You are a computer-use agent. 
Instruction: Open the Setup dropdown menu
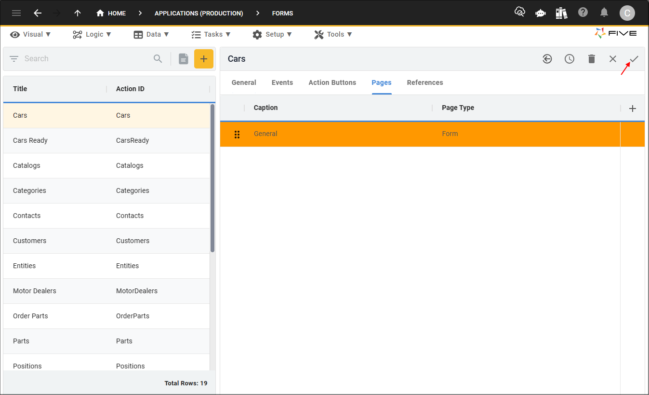[272, 34]
